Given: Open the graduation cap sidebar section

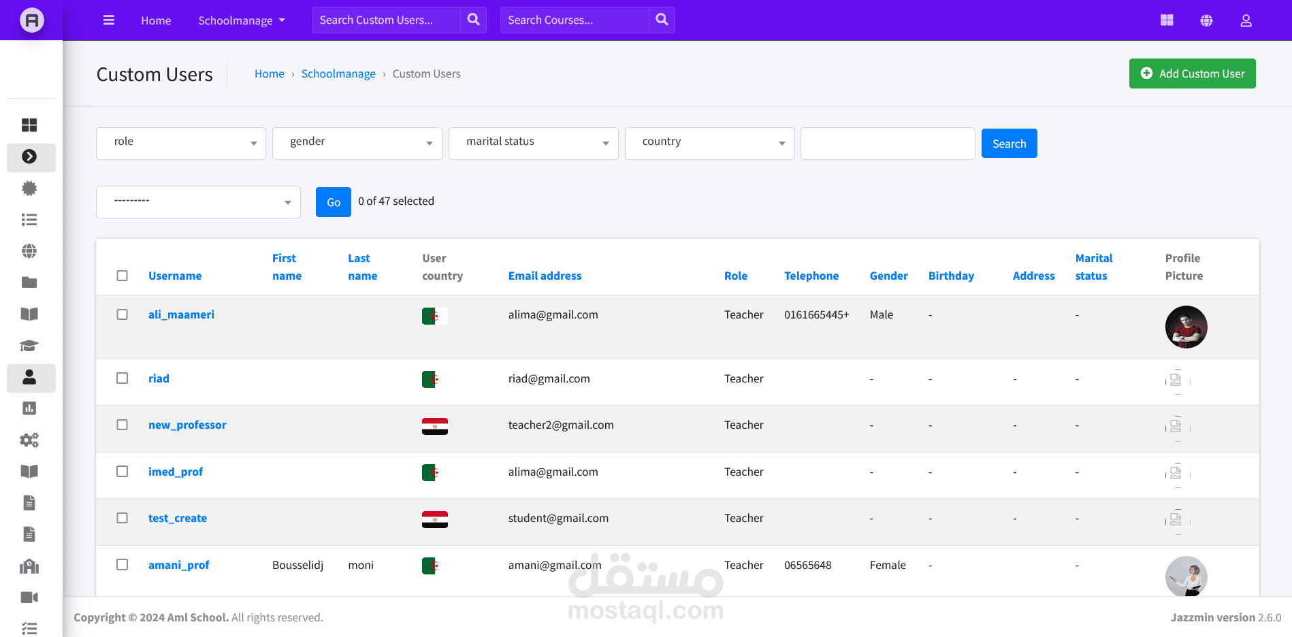Looking at the screenshot, I should coord(29,346).
